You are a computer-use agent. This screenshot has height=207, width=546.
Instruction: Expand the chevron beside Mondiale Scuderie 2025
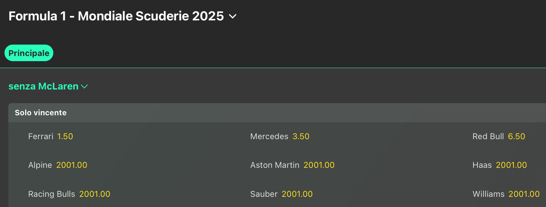pyautogui.click(x=233, y=16)
